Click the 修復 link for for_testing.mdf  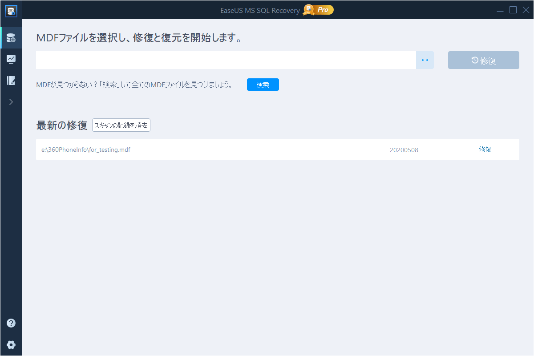(x=485, y=150)
